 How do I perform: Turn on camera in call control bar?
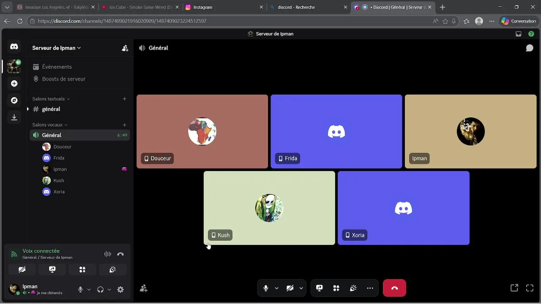click(290, 288)
